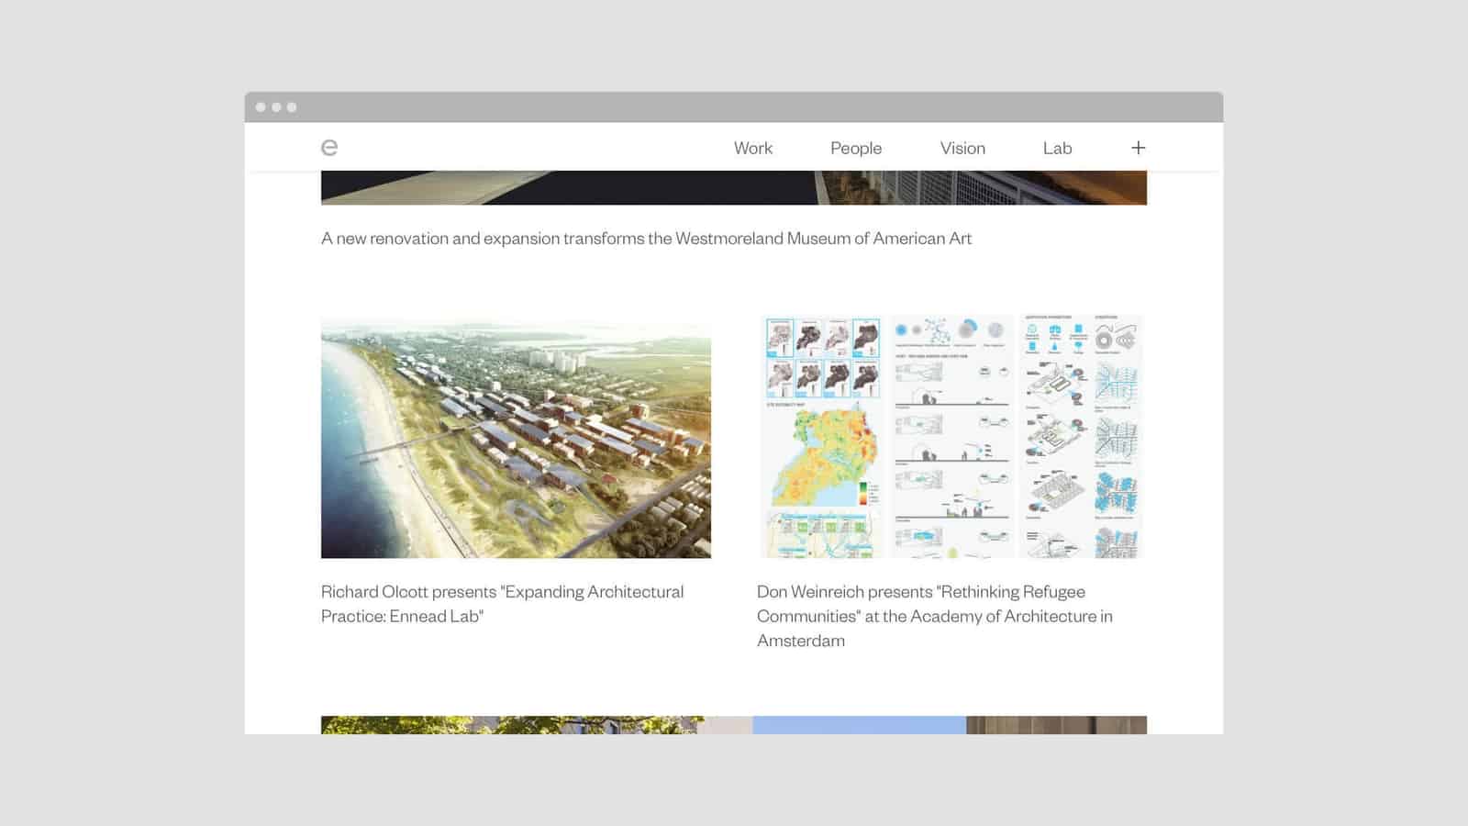Open the plus menu in navigation
This screenshot has height=826, width=1468.
(1138, 148)
